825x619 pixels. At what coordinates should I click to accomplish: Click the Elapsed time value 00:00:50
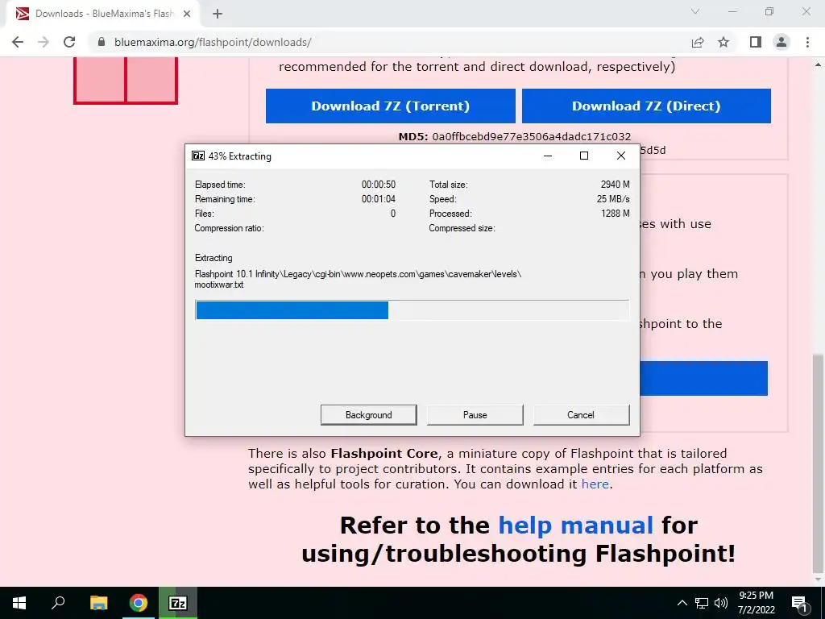(x=379, y=185)
